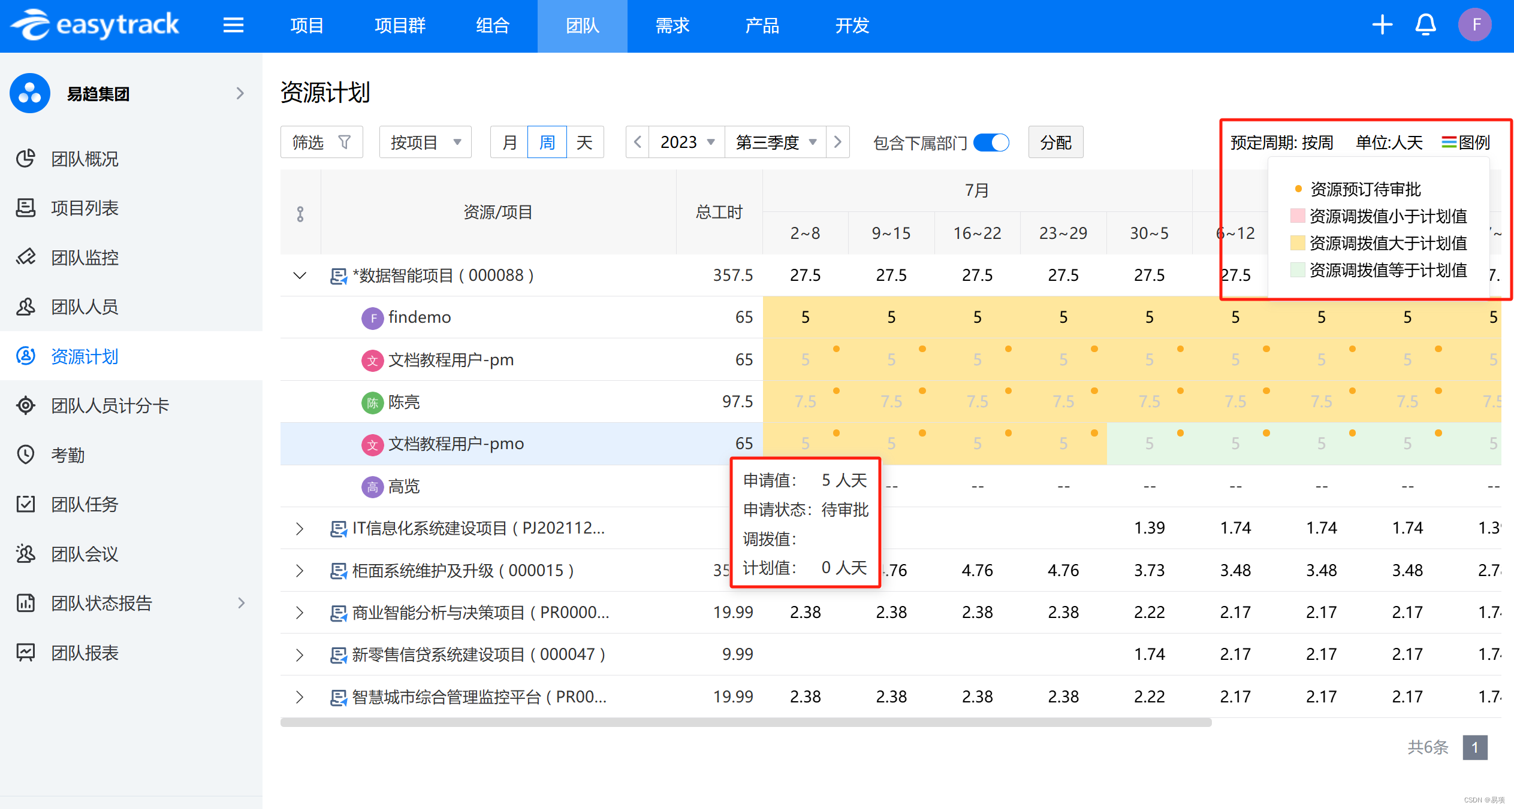
Task: Open 考勤 clock icon in sidebar
Action: click(26, 455)
